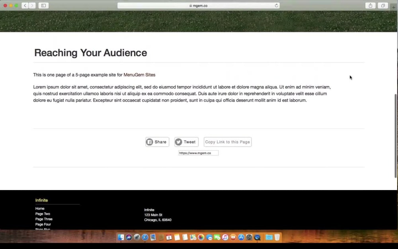The image size is (398, 249).
Task: Click the 123 Main St address text
Action: tap(153, 215)
